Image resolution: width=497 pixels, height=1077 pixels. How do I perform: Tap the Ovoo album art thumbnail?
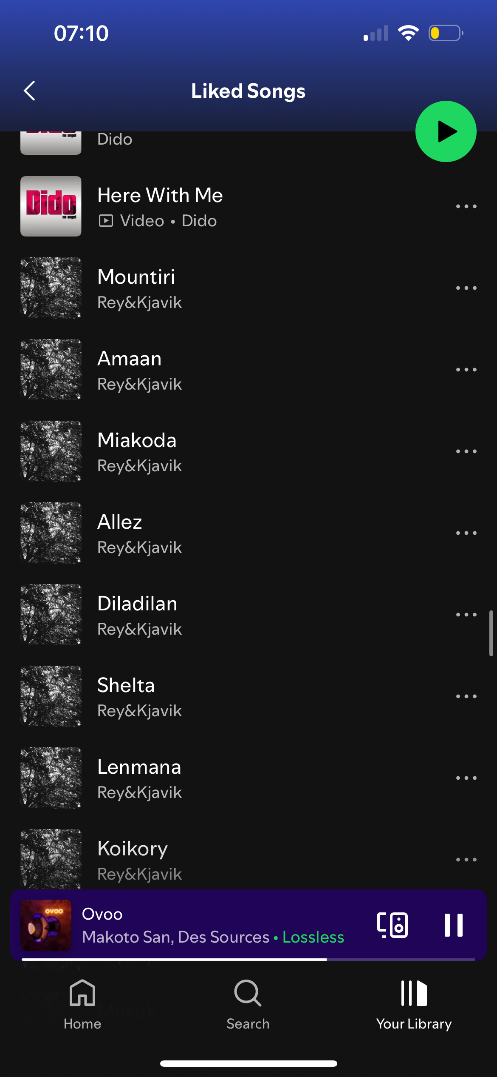coord(46,925)
